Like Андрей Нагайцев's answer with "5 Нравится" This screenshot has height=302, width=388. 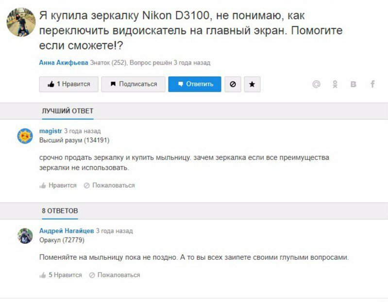(61, 275)
